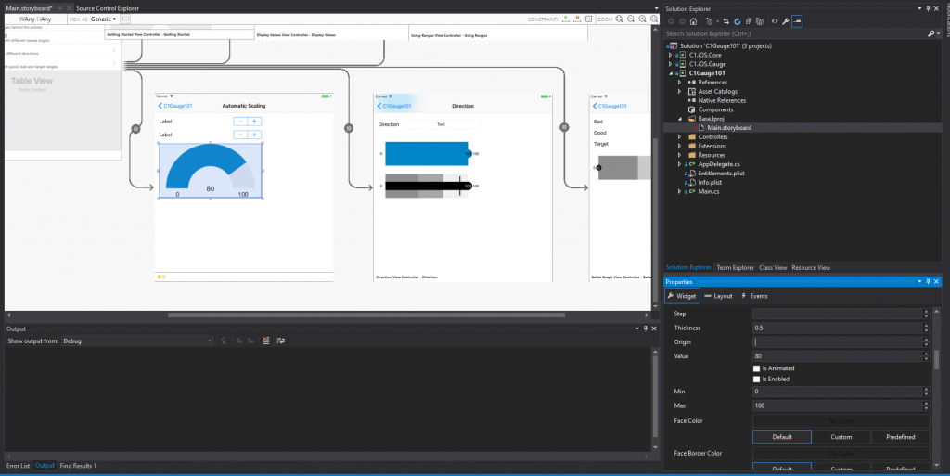Click minus on the second Label stepper

tap(240, 135)
